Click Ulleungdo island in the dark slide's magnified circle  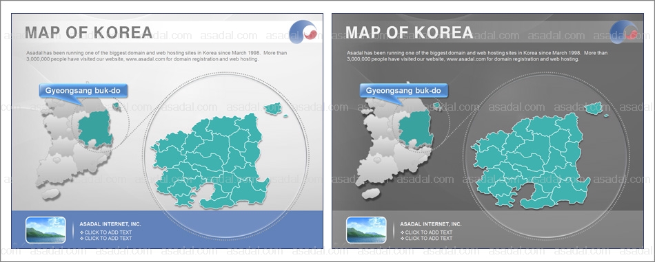(x=594, y=109)
